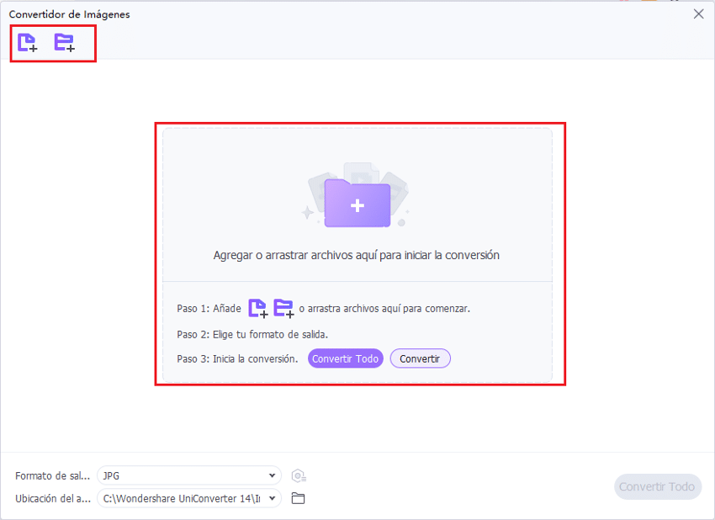Expand the JPG output format dropdown arrow
This screenshot has height=520, width=715.
pyautogui.click(x=272, y=476)
